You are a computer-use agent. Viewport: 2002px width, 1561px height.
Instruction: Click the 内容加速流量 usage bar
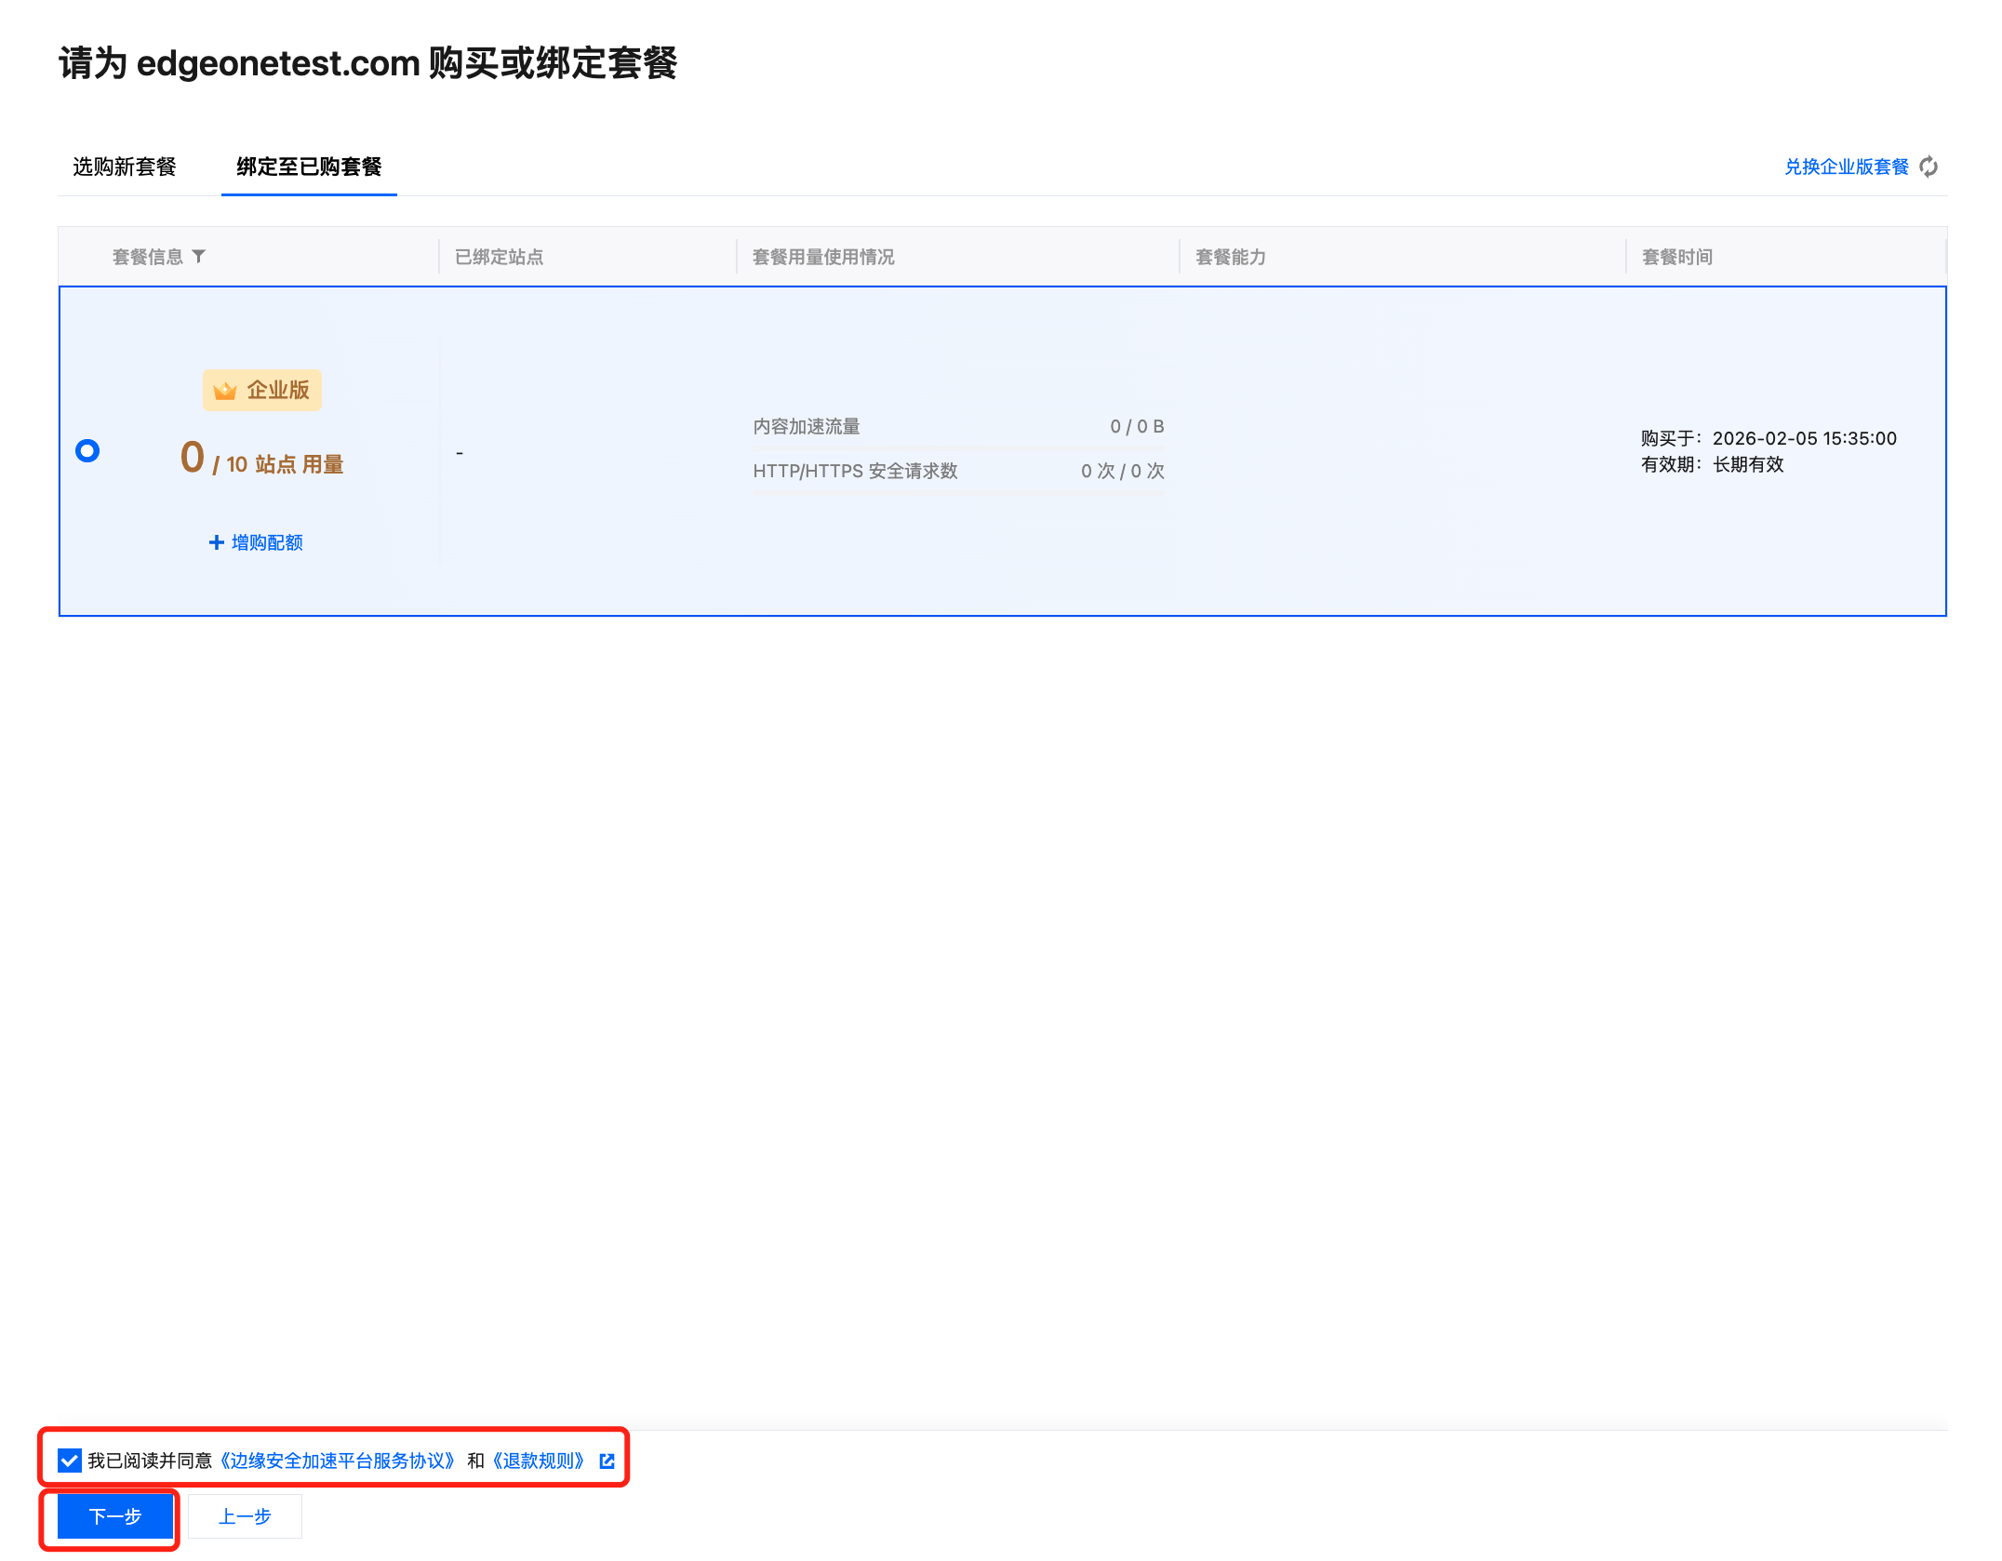click(958, 448)
